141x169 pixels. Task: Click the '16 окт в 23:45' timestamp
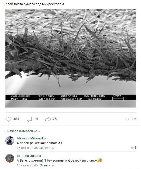(x=27, y=165)
